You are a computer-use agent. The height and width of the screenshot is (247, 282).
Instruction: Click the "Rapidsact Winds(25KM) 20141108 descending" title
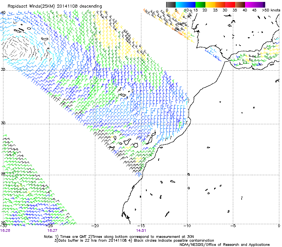pos(54,6)
